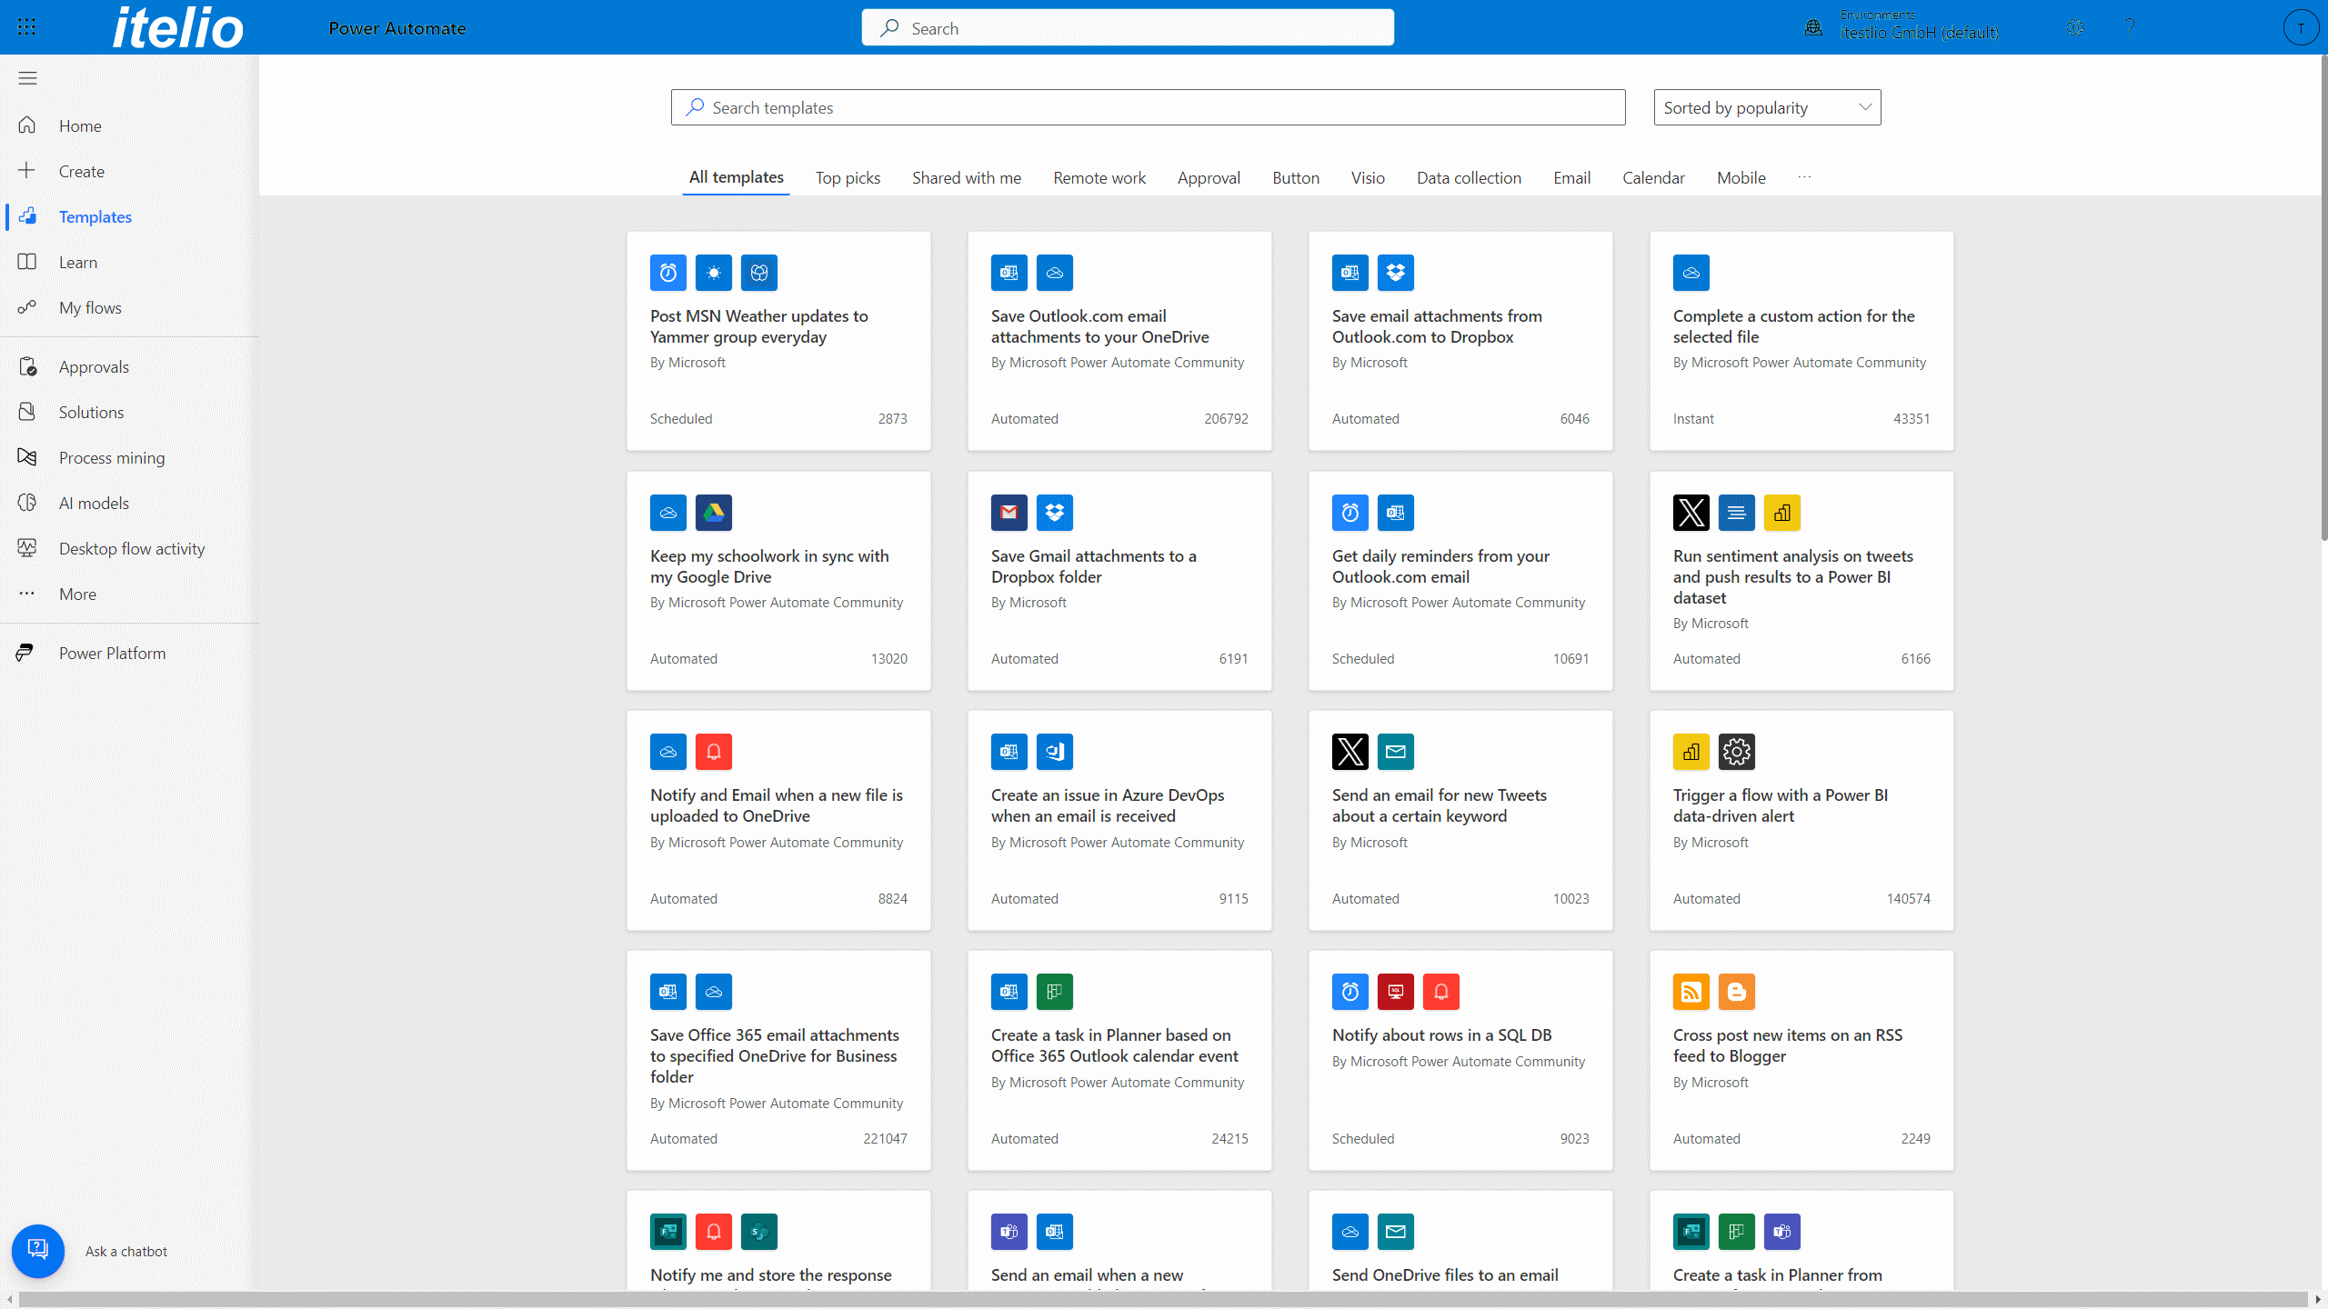Open 'Complete a custom action for selected file'
The image size is (2328, 1309).
coord(1801,341)
